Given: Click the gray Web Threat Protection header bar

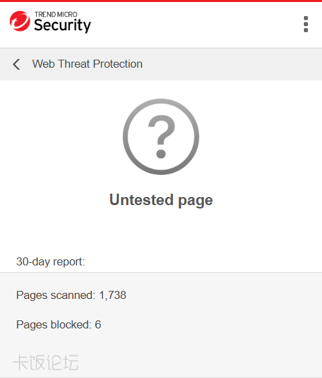Looking at the screenshot, I should tap(161, 64).
